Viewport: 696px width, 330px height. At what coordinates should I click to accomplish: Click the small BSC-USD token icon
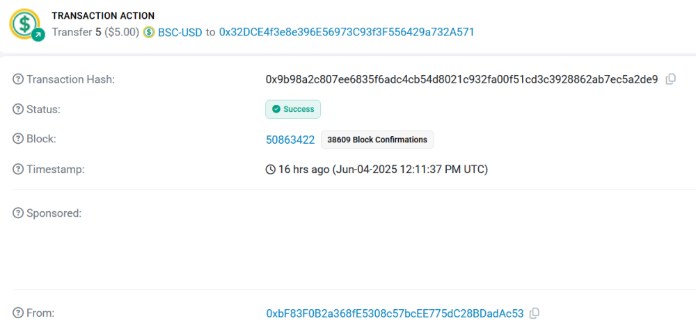click(x=149, y=33)
